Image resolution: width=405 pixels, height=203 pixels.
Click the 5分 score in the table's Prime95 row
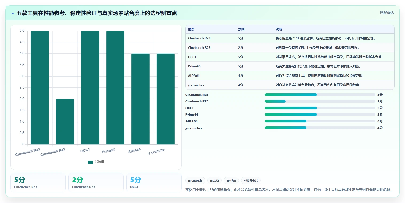pos(240,66)
